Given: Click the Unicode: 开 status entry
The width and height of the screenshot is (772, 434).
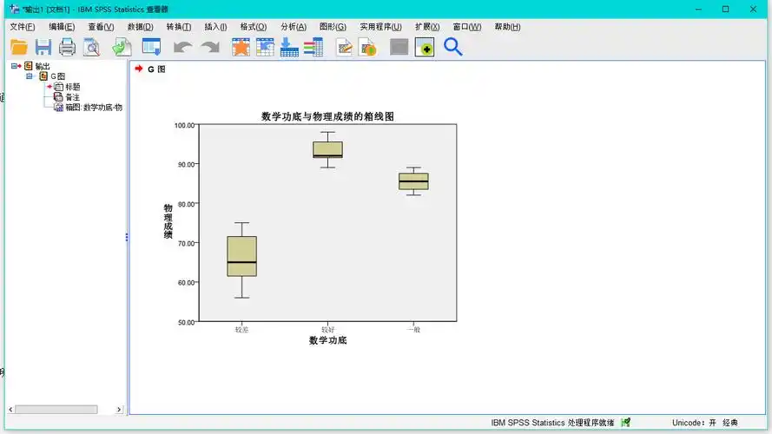Looking at the screenshot, I should tap(694, 423).
